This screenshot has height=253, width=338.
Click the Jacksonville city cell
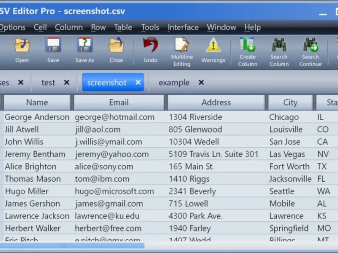pyautogui.click(x=291, y=179)
